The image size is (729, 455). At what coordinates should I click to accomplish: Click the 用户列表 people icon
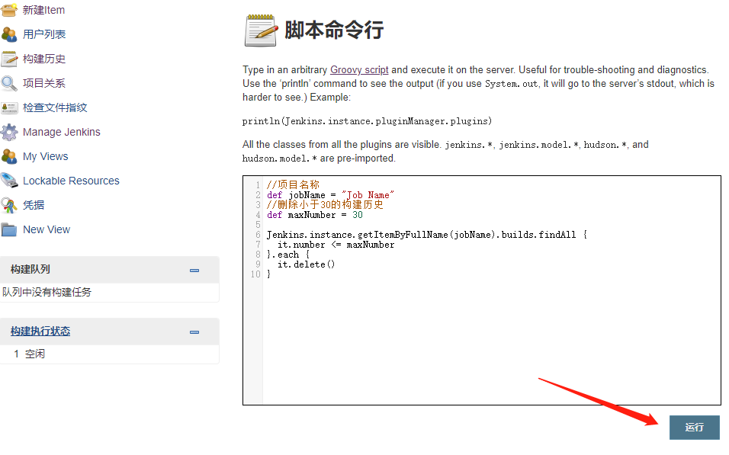9,34
